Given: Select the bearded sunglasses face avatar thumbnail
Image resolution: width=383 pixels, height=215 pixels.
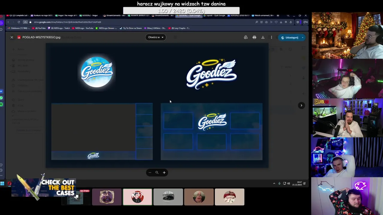Looking at the screenshot, I should [107, 197].
